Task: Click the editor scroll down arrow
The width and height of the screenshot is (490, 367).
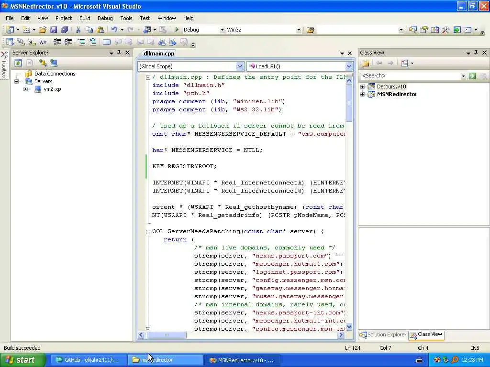Action: tap(349, 327)
